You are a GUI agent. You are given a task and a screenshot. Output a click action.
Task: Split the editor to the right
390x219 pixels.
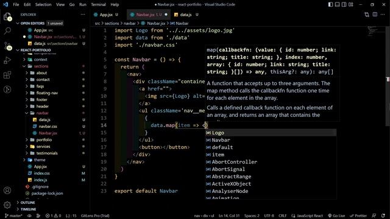coord(375,15)
